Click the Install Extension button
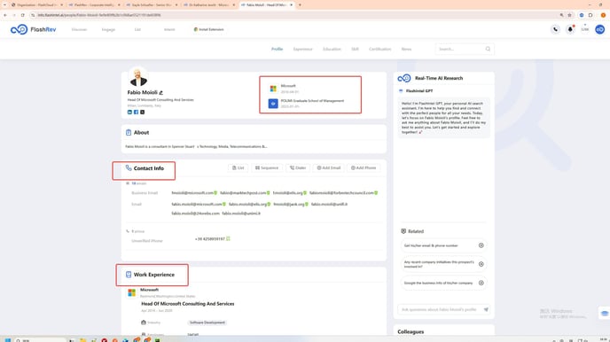This screenshot has width=610, height=342. pos(209,29)
